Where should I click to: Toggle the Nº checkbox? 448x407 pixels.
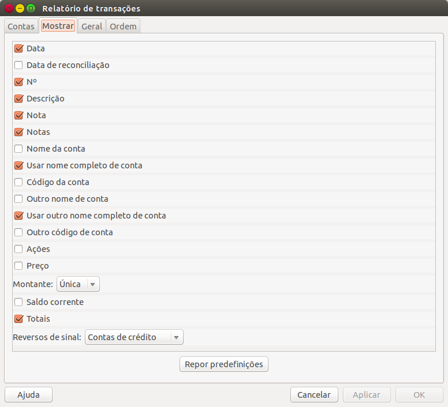18,82
